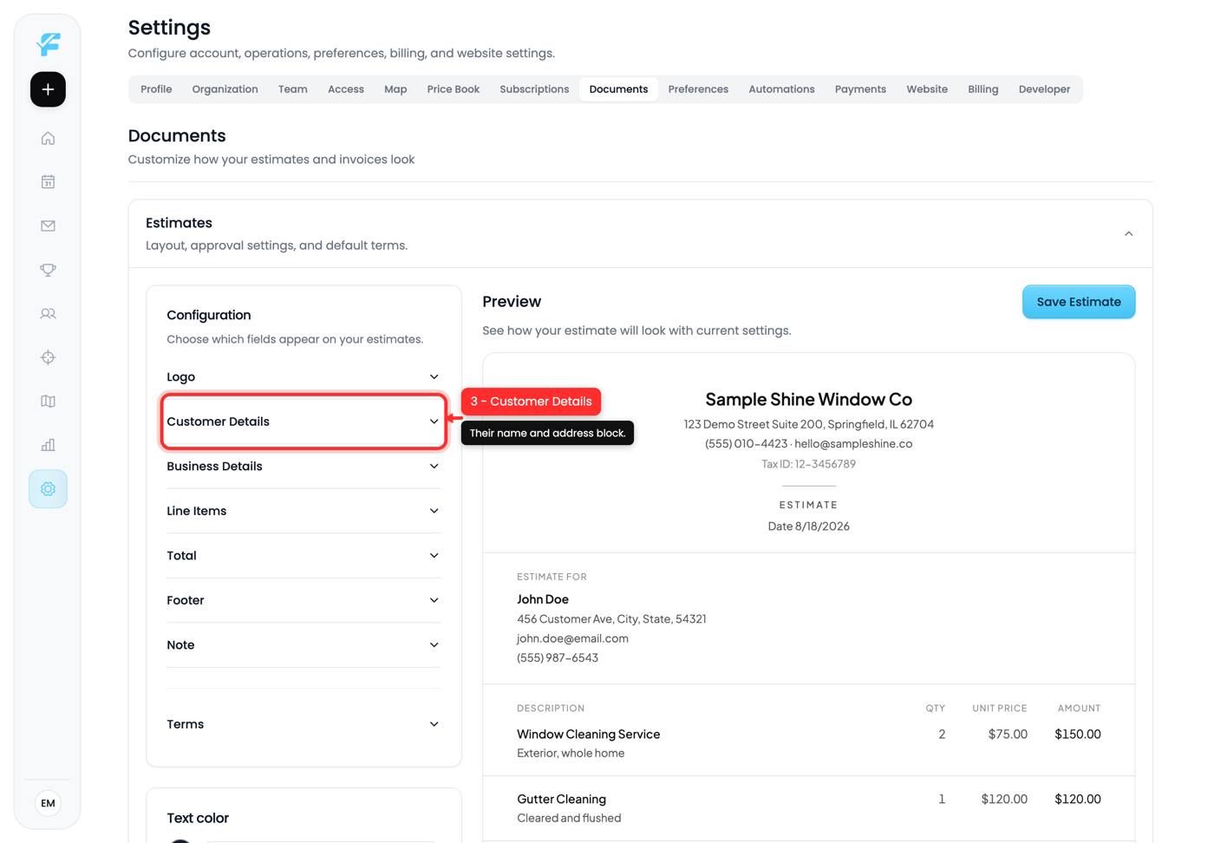Collapse the Estimates panel chevron
This screenshot has height=843, width=1214.
pos(1128,234)
